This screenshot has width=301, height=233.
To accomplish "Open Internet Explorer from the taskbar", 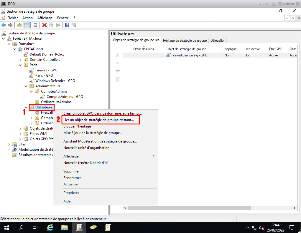I will pos(50,227).
